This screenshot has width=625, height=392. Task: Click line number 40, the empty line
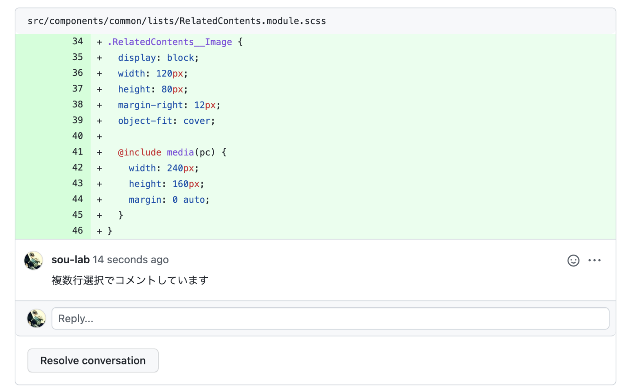[77, 136]
